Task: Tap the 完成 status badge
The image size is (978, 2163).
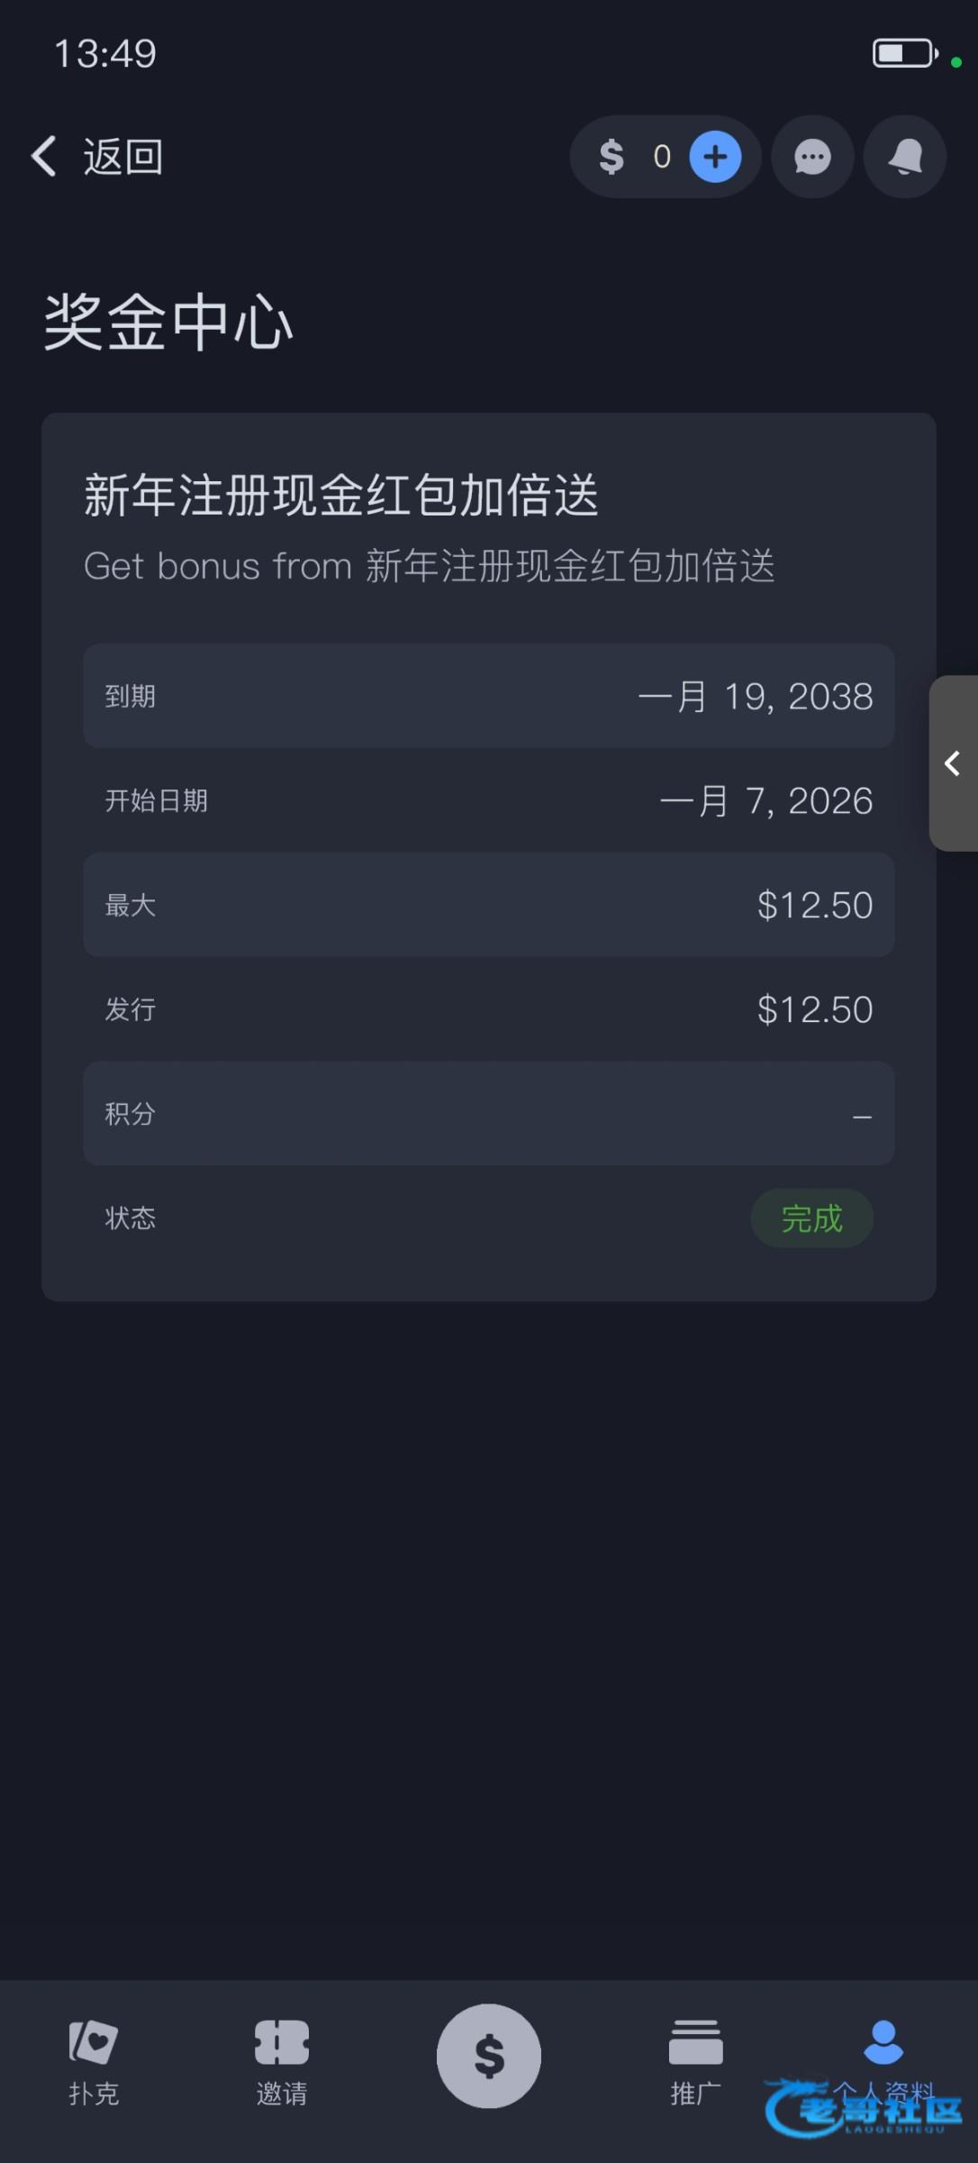Action: [811, 1218]
